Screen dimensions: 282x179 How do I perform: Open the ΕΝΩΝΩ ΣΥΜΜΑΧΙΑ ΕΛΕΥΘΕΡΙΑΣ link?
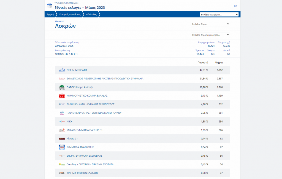coord(84,156)
